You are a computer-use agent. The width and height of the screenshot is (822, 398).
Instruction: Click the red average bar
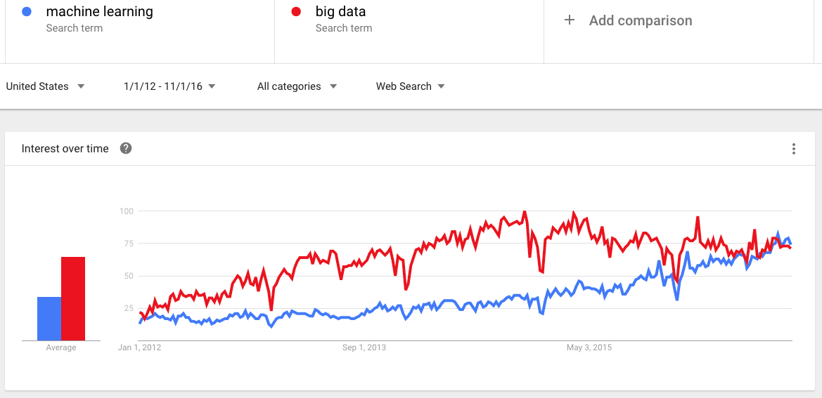[73, 298]
